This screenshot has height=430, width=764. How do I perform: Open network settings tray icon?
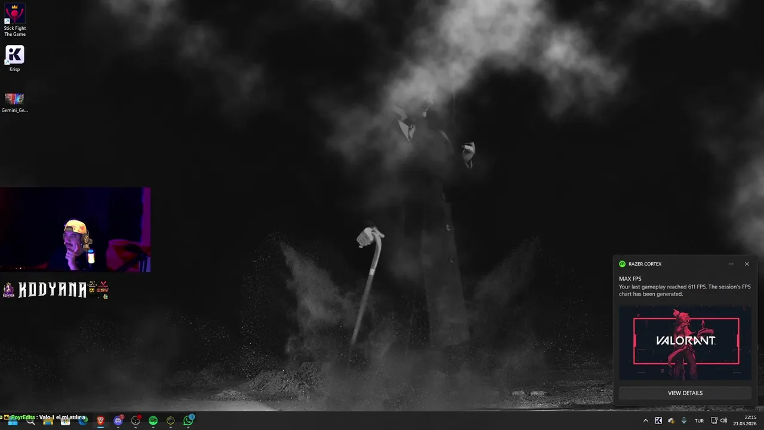tap(714, 421)
